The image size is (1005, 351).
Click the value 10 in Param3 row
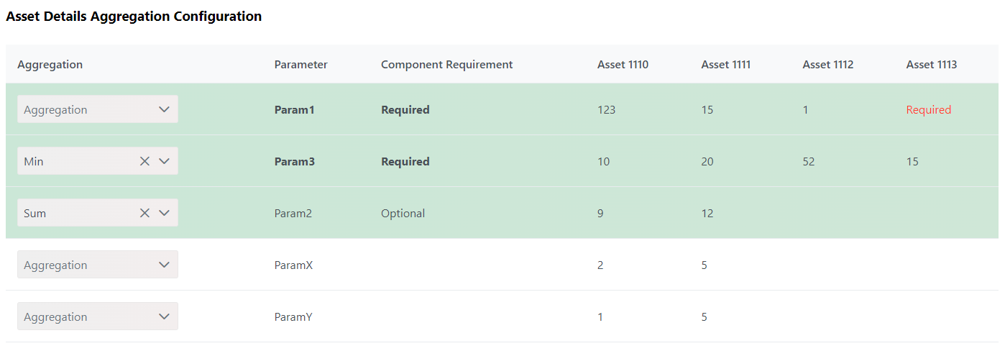coord(604,162)
